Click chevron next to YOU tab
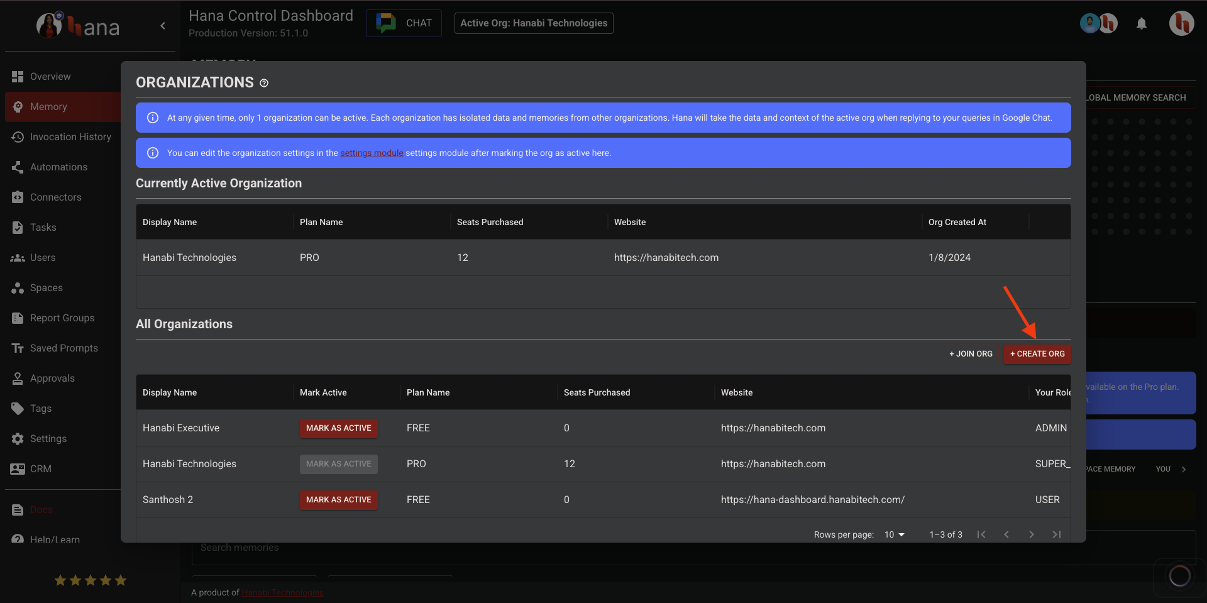 coord(1184,469)
